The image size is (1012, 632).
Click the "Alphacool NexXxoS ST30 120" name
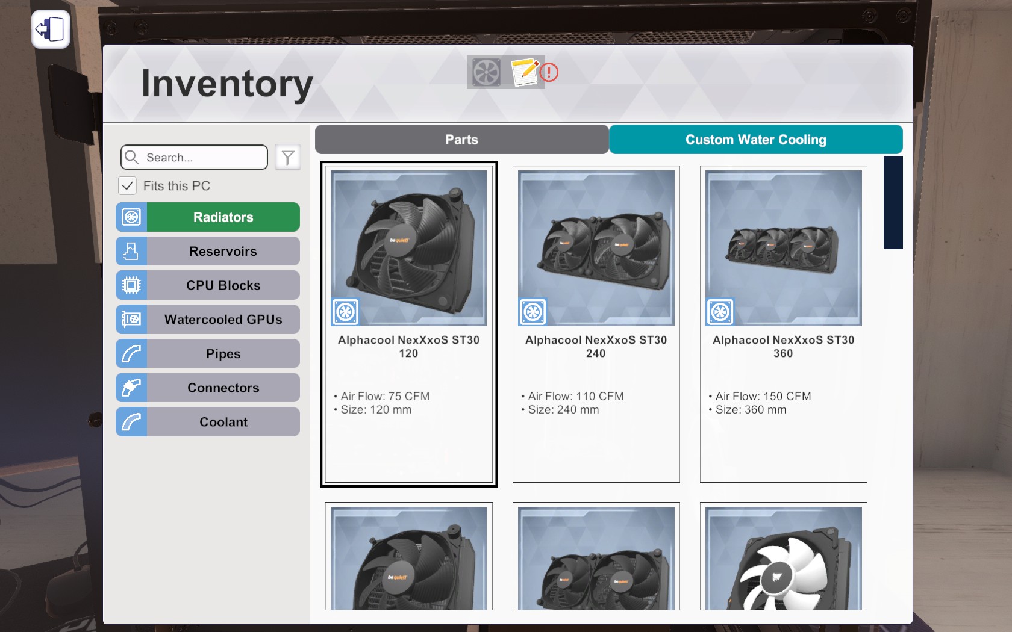pos(409,347)
